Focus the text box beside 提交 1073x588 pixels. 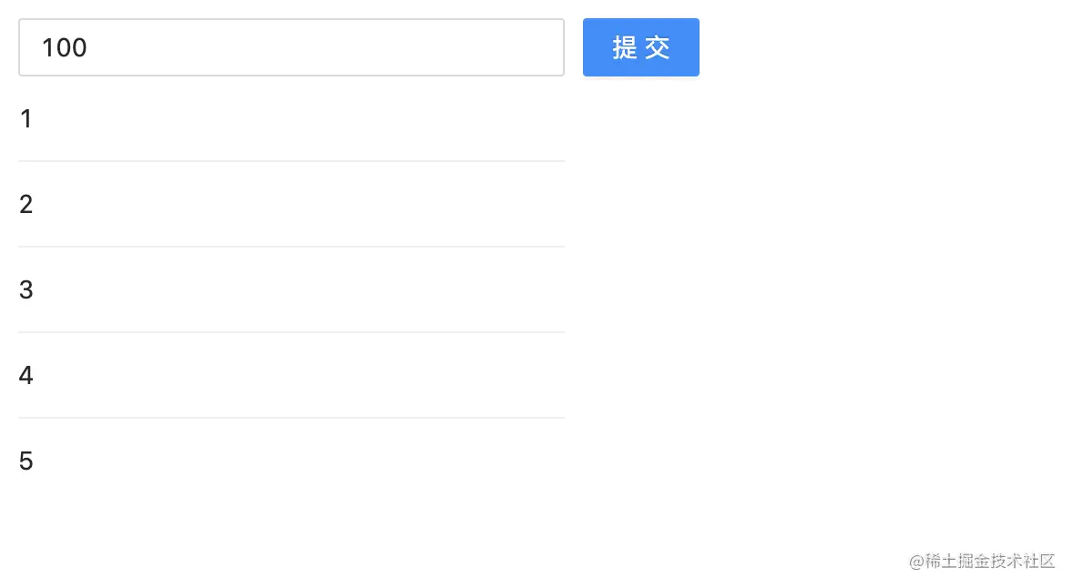pos(291,47)
